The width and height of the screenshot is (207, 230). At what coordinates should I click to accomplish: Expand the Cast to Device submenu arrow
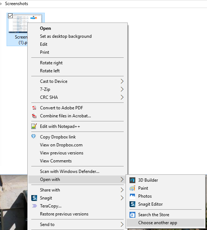click(122, 81)
